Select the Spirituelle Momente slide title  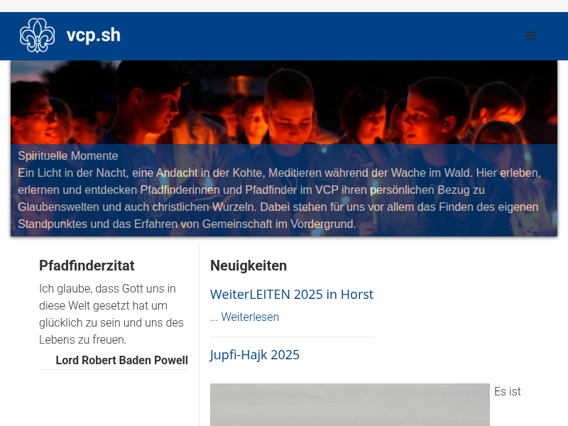click(68, 155)
